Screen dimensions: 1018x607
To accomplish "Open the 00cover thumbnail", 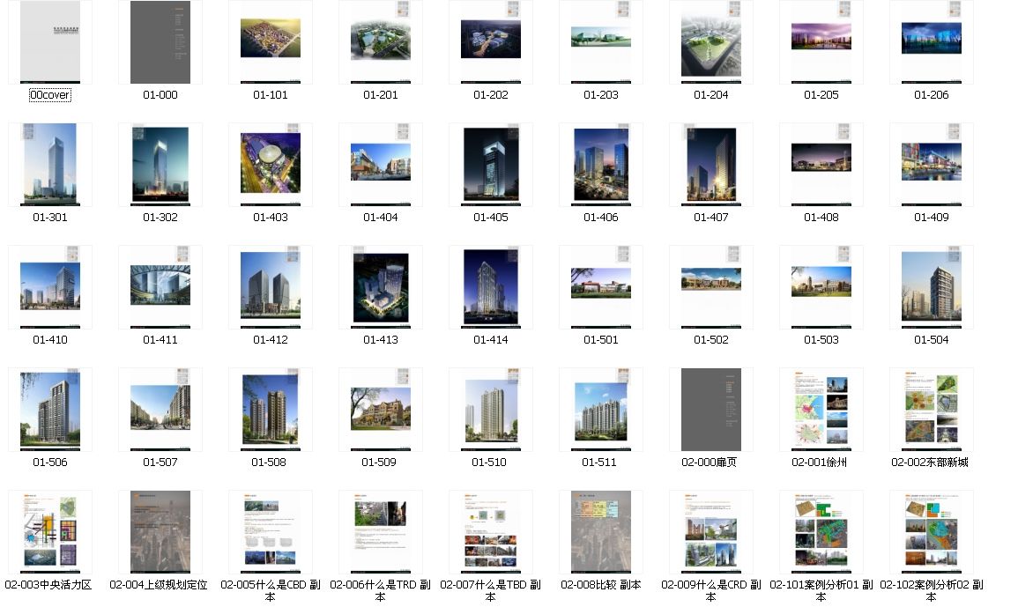I will [x=49, y=41].
